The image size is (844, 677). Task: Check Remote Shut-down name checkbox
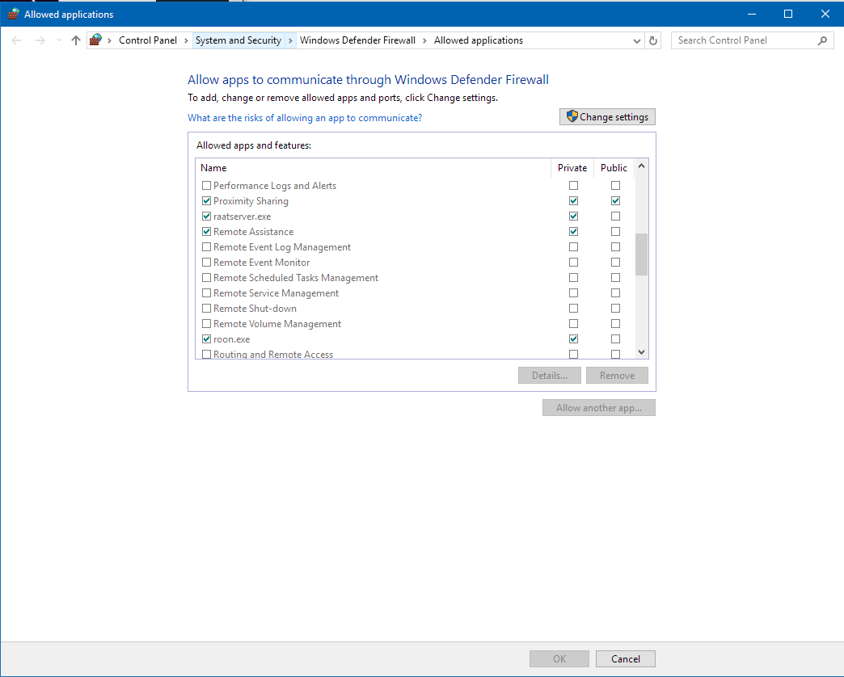click(206, 309)
